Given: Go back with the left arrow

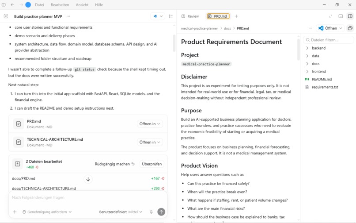Looking at the screenshot, I should tap(12, 4).
